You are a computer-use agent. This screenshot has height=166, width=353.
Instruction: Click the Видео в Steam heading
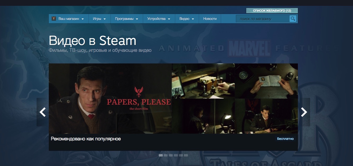click(92, 41)
